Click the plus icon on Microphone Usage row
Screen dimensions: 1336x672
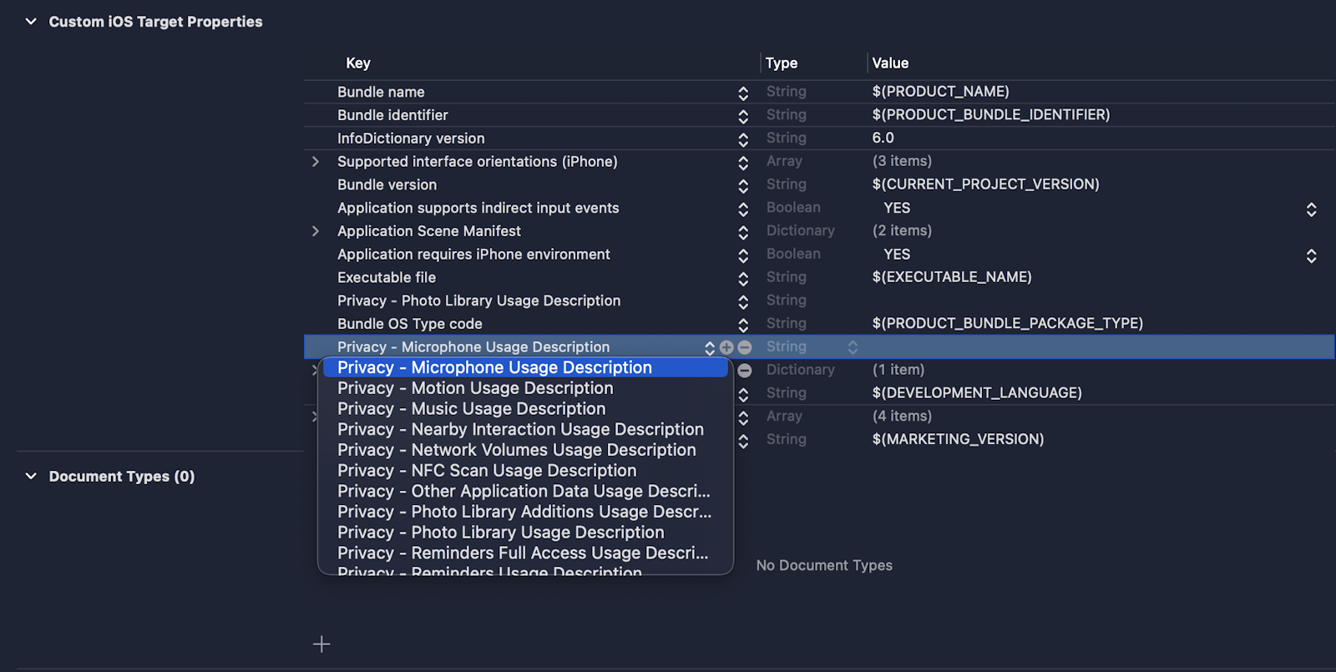(726, 347)
